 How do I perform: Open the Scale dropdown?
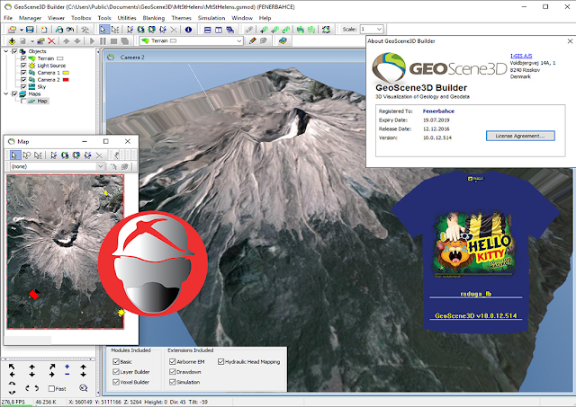click(379, 29)
